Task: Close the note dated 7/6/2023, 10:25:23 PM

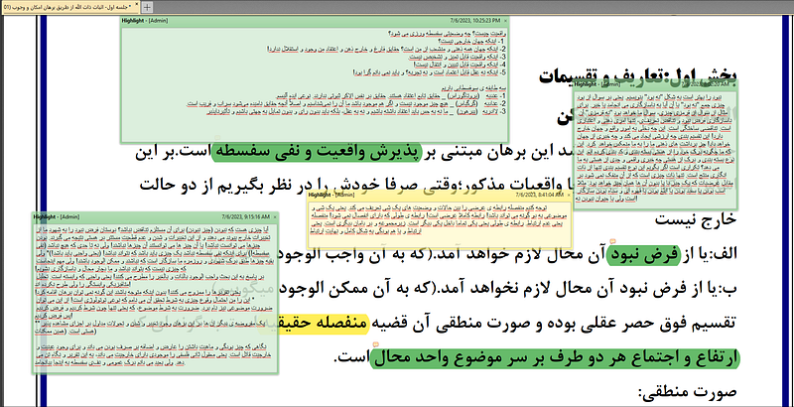Action: click(x=505, y=21)
